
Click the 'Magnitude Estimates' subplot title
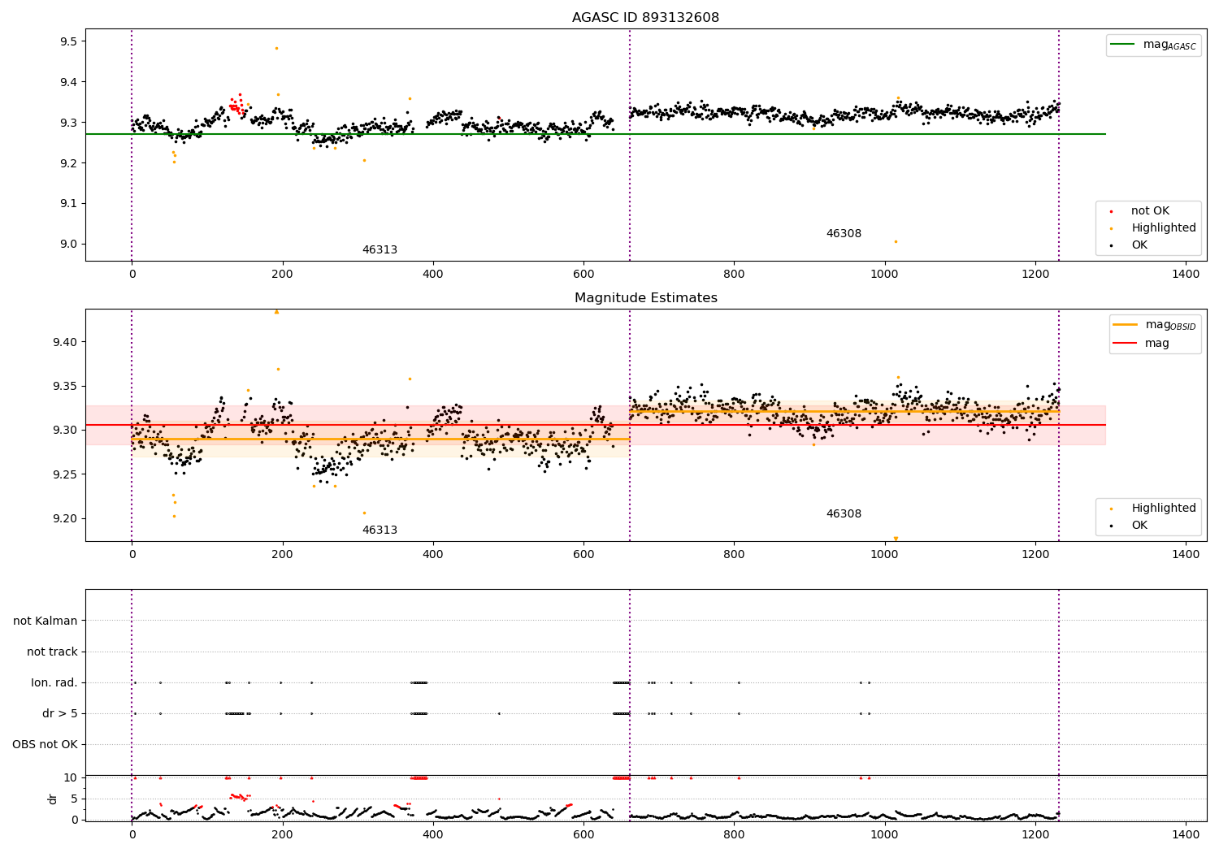click(x=645, y=298)
